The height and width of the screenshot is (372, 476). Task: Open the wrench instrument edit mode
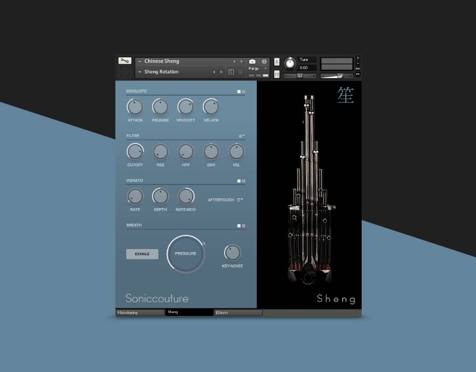(125, 61)
